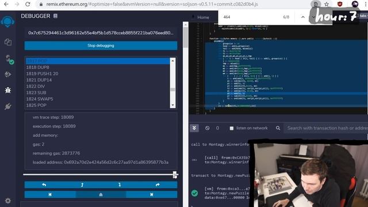Image resolution: width=368 pixels, height=207 pixels.
Task: Step into the next opcode
Action: [x=120, y=185]
